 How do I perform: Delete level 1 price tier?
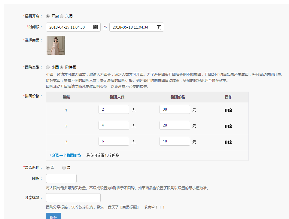pos(228,110)
